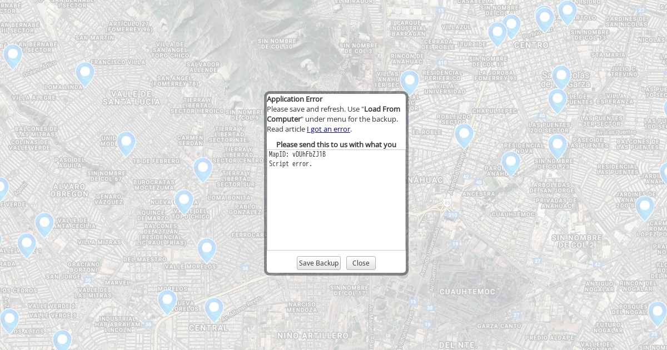Click the Save Backup button
667x350 pixels.
click(318, 263)
